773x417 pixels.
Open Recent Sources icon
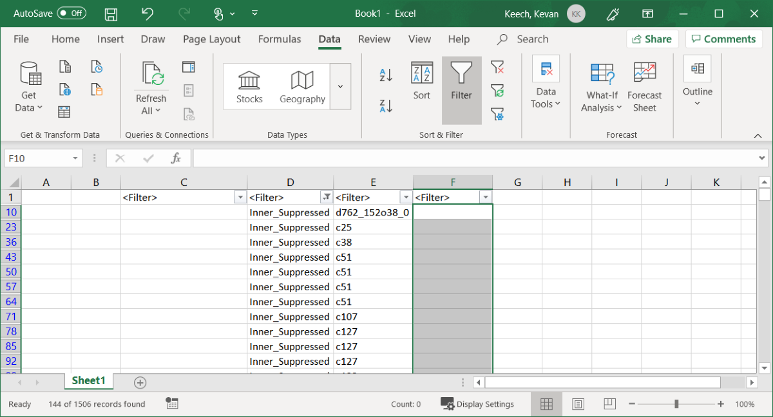click(97, 66)
